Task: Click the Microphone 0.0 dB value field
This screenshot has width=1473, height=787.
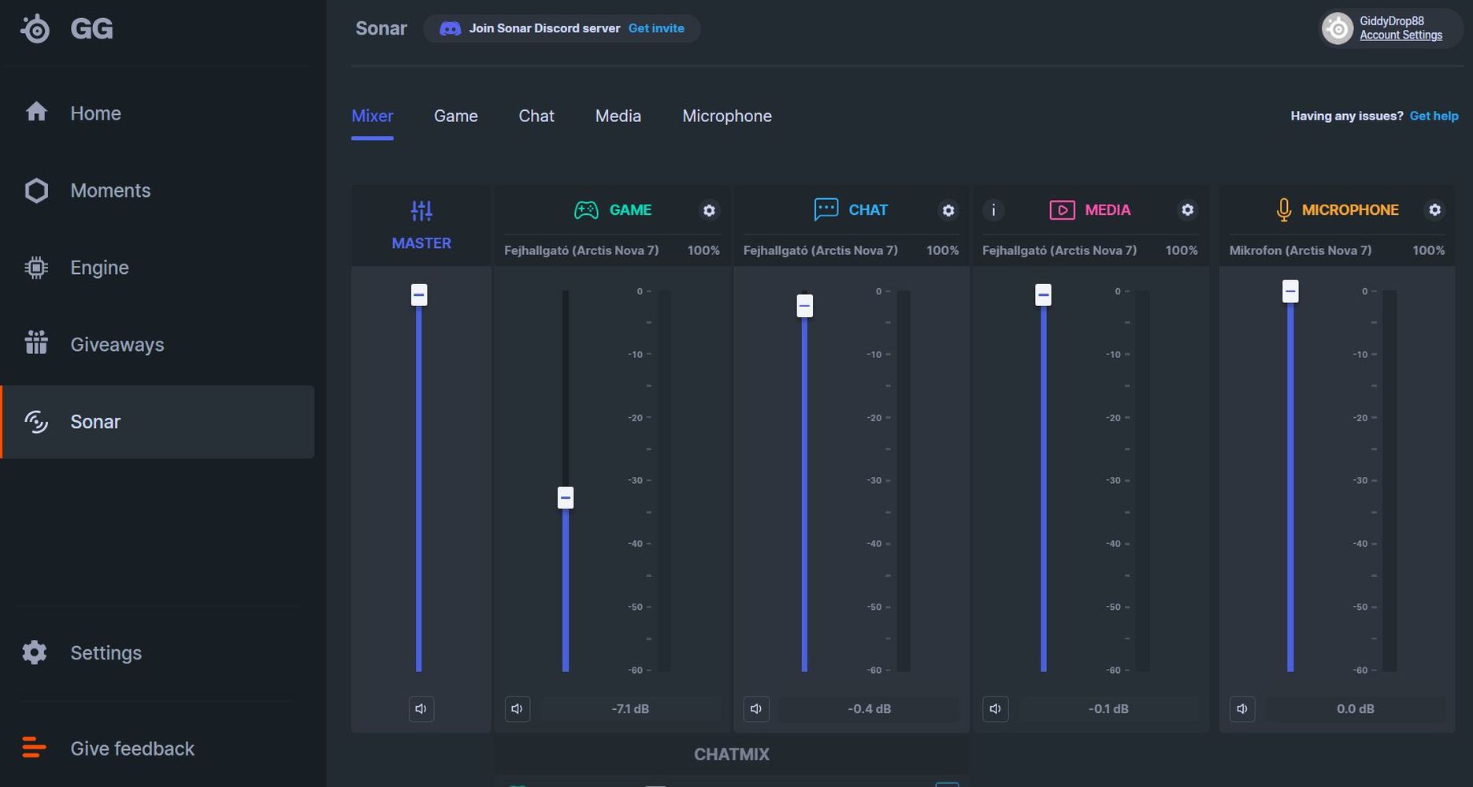Action: point(1356,709)
